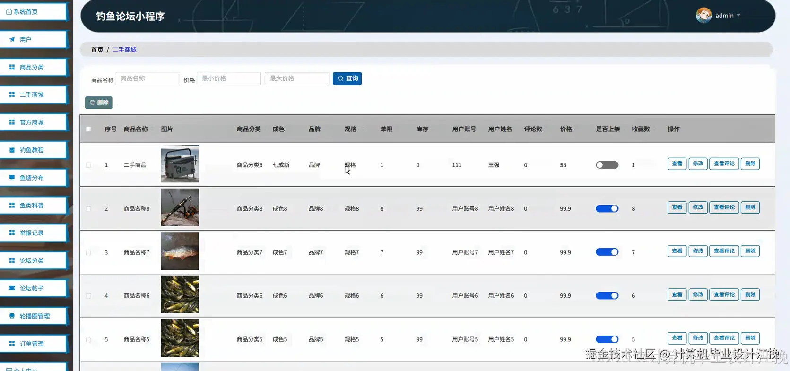Click the grid icon beside 二手商城
Viewport: 790px width, 371px height.
(12, 95)
